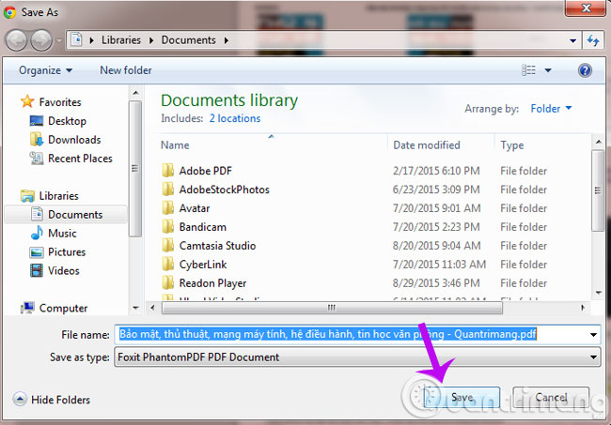
Task: Select the Bandicam folder
Action: 203,227
